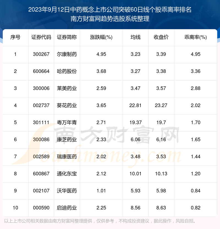This screenshot has width=220, height=229.
Task: Click 尔康制药 closing price 3.39
Action: [x=161, y=54]
